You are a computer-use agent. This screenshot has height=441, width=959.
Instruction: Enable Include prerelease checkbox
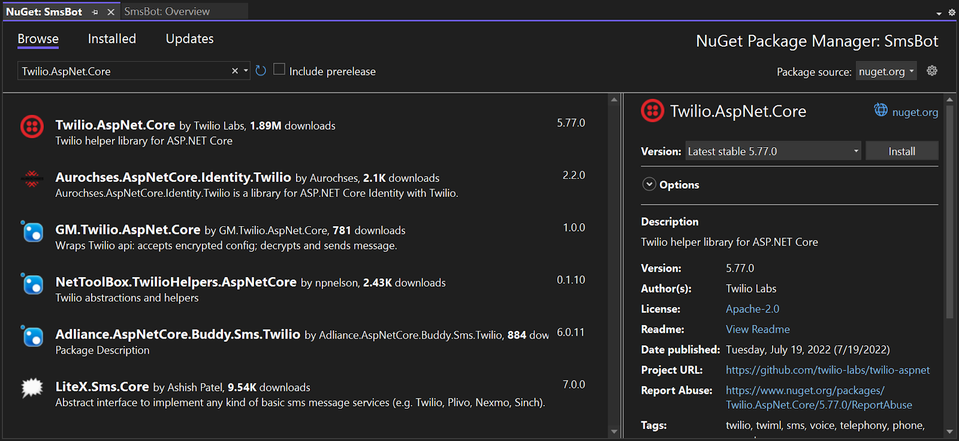(x=279, y=69)
